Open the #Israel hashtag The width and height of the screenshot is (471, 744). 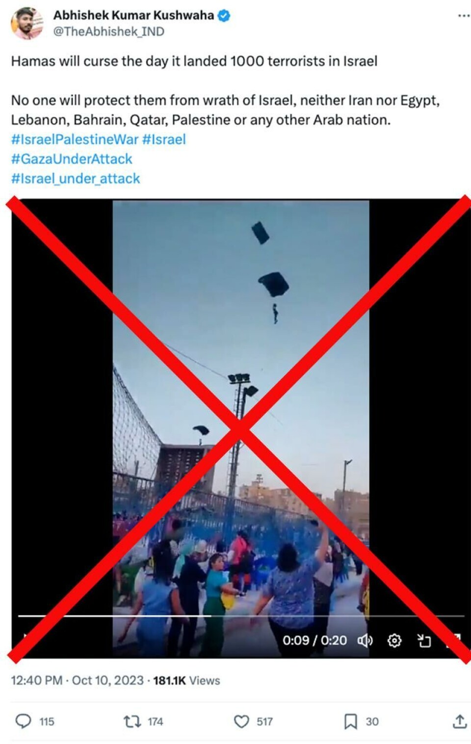tap(164, 139)
